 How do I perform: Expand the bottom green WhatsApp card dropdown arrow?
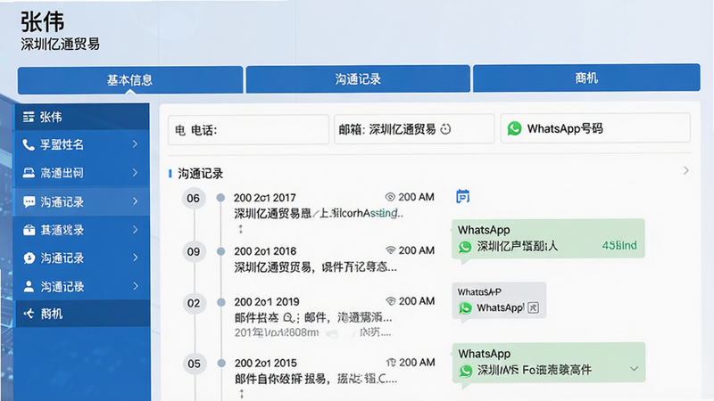pos(634,369)
